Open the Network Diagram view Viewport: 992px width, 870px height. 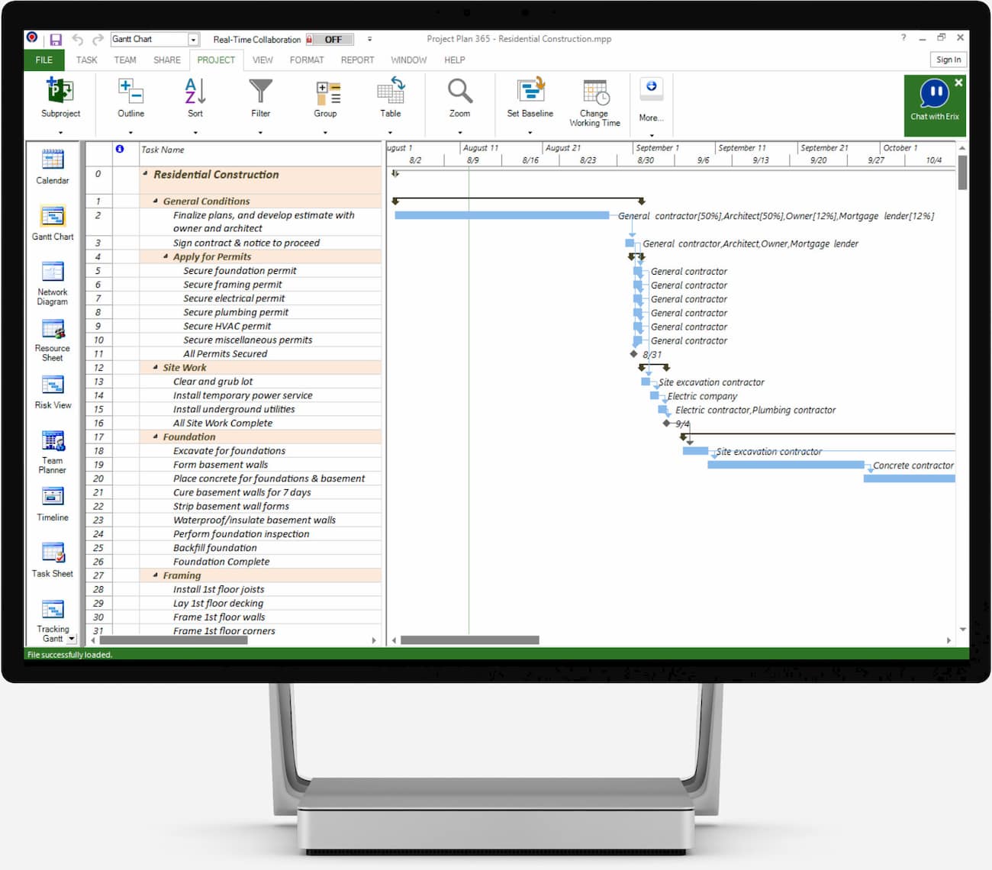click(x=53, y=283)
